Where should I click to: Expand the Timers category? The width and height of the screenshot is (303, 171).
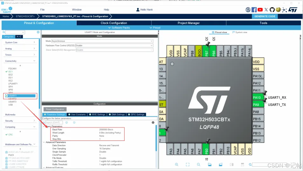(20, 55)
